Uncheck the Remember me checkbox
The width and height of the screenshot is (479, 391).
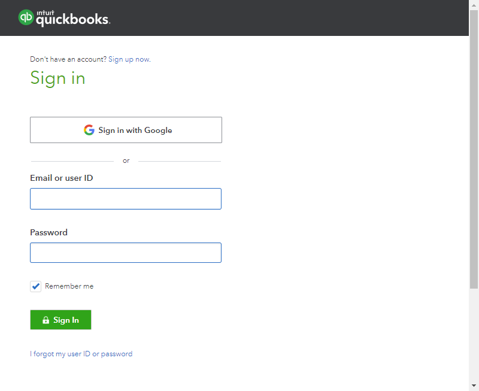pos(35,286)
